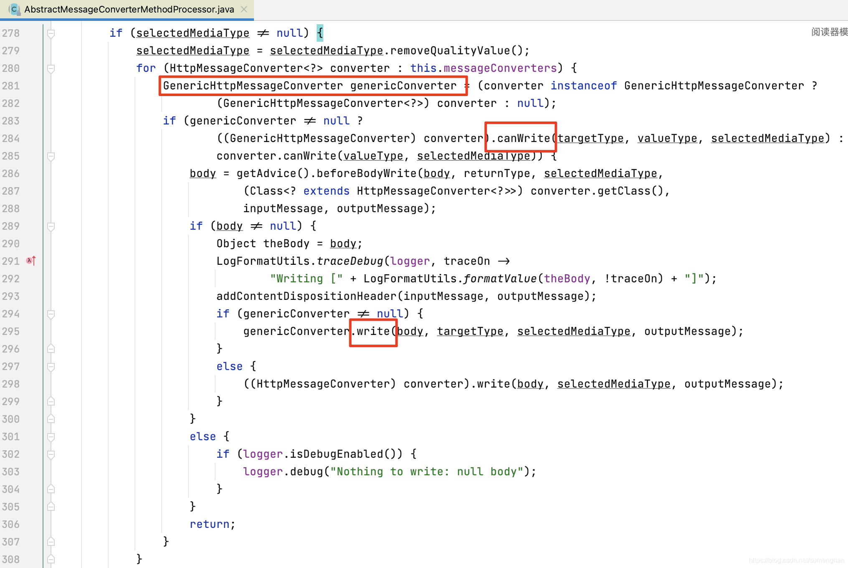Click addContentDispositionHeader call on line 293
The image size is (848, 568).
tap(307, 296)
